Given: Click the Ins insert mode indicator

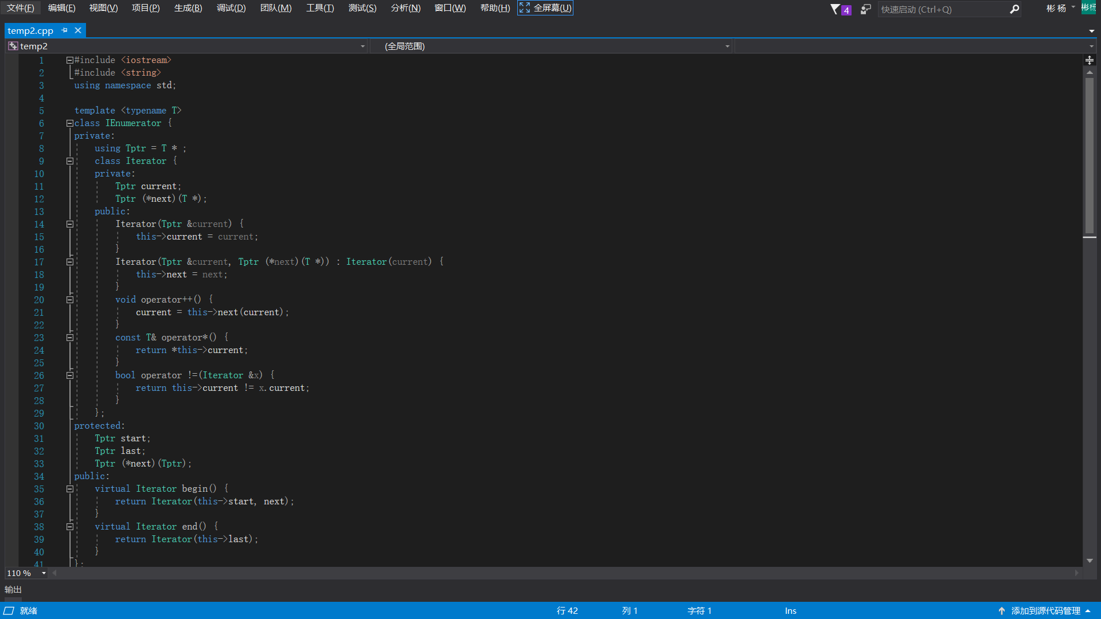Looking at the screenshot, I should point(791,611).
